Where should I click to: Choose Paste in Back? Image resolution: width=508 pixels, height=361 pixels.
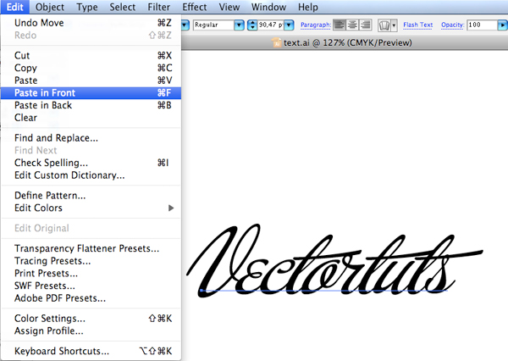coord(91,105)
